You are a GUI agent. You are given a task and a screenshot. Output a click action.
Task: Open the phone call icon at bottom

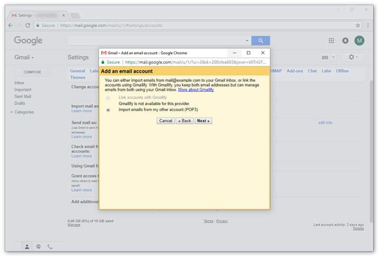coord(50,246)
